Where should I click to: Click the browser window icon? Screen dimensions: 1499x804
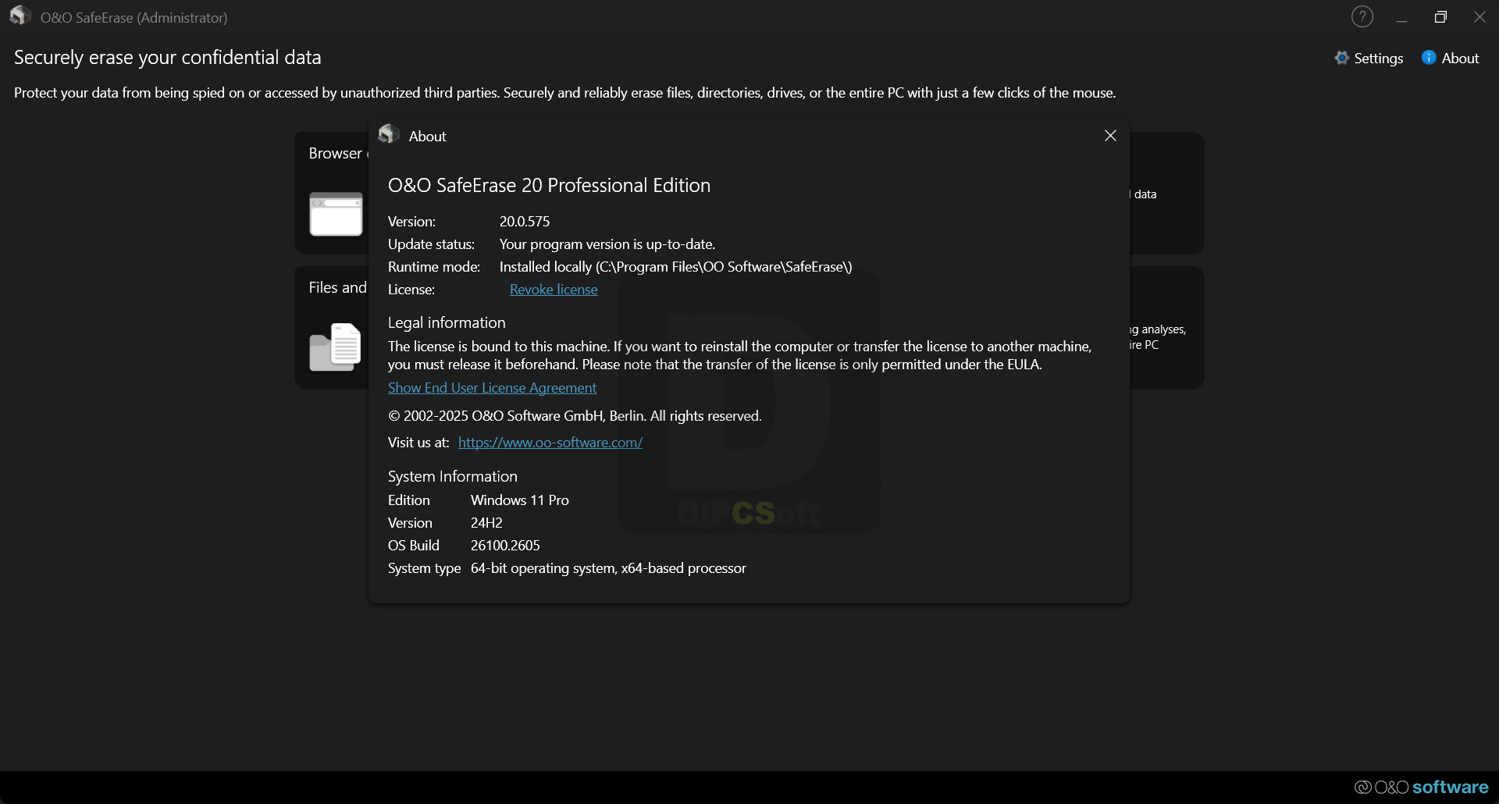click(x=336, y=214)
